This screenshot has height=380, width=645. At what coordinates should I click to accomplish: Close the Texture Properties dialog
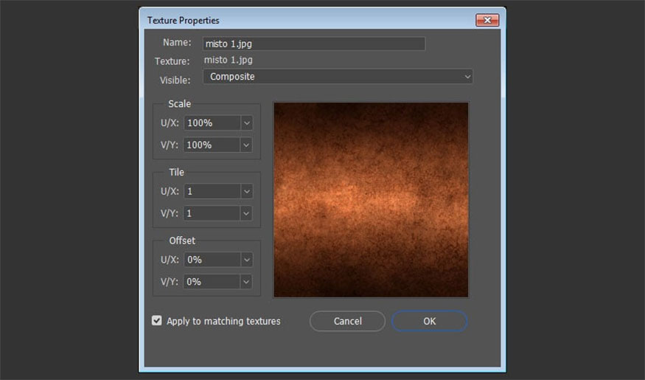(487, 20)
